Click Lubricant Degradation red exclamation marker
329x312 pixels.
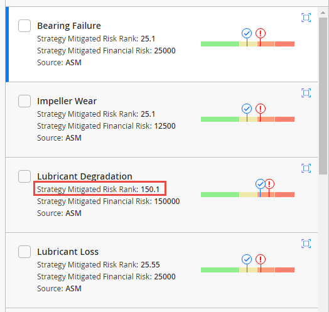(269, 184)
